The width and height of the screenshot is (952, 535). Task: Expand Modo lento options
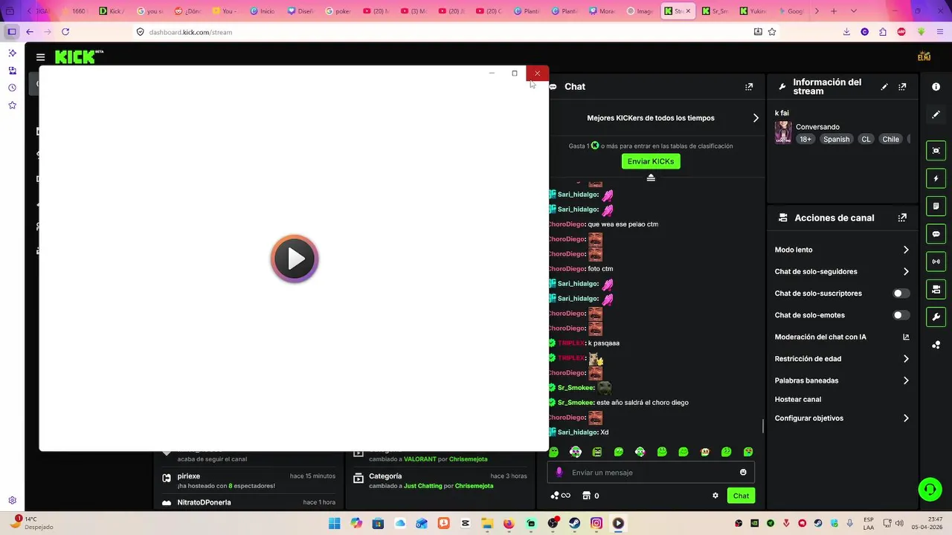tap(906, 250)
